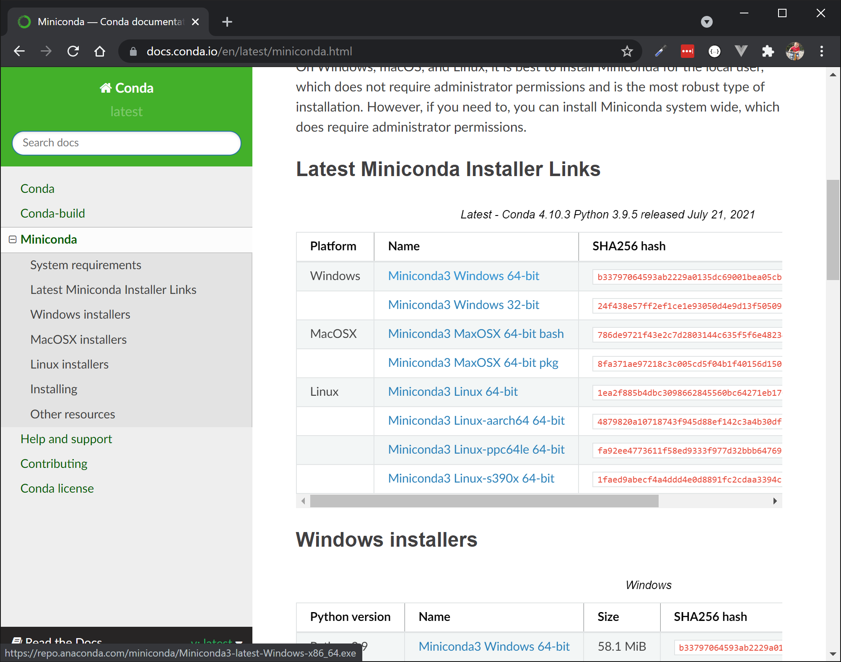Viewport: 841px width, 662px height.
Task: Open the tab search dropdown arrow
Action: 706,22
